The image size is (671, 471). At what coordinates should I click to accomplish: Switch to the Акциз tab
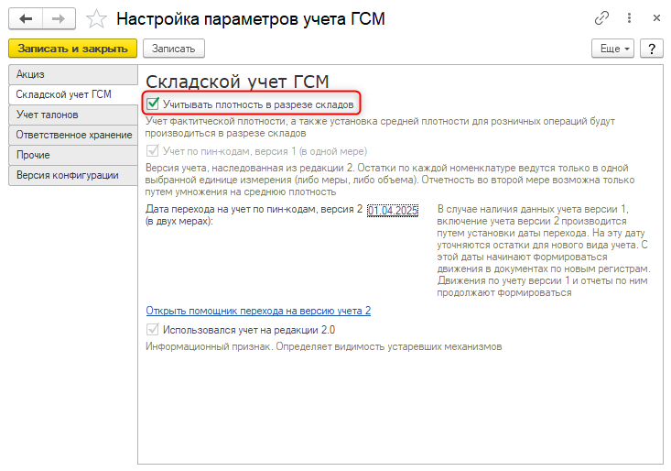[31, 74]
